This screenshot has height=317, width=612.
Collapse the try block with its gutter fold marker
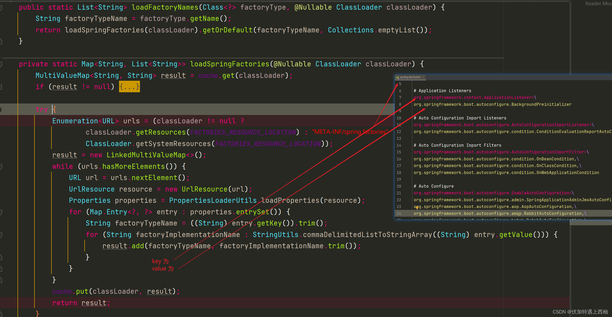pyautogui.click(x=1, y=110)
